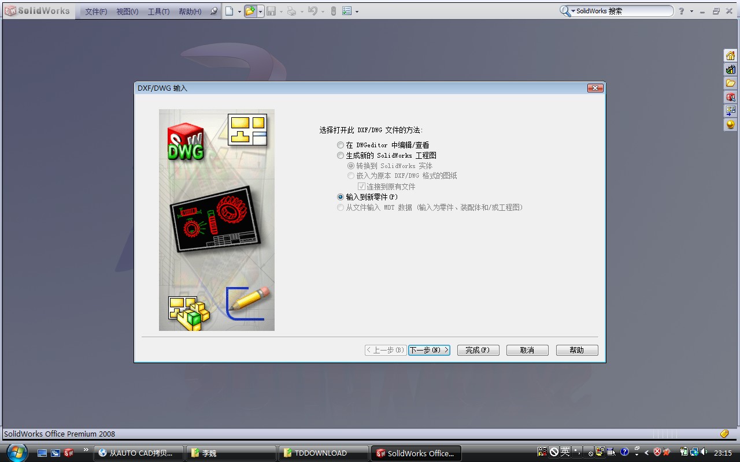Switch to the 从AUTO CAD拷贝 taskbar window
Viewport: 740px width, 462px height.
139,453
